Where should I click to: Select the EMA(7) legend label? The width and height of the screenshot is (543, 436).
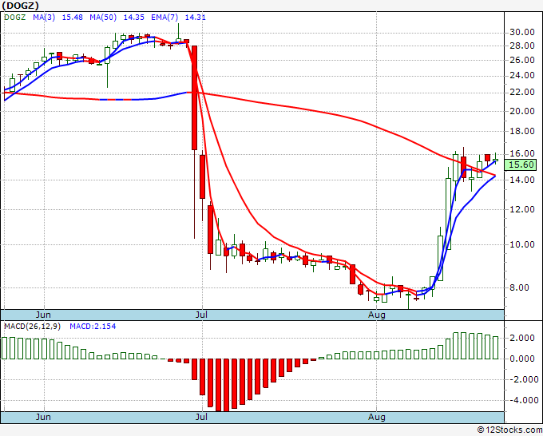164,18
